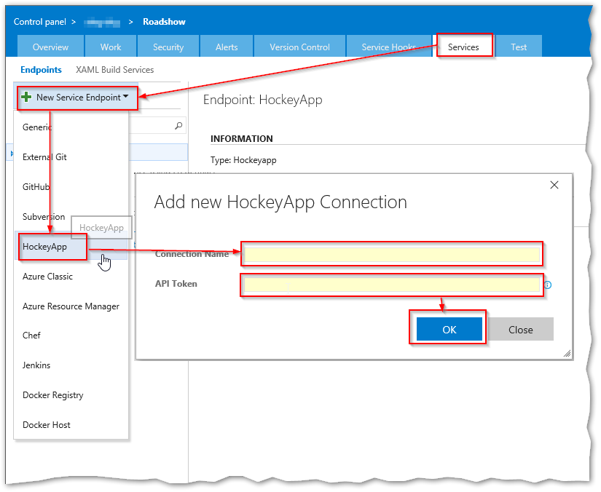Image resolution: width=601 pixels, height=492 pixels.
Task: Click the search magnifier icon
Action: (178, 126)
